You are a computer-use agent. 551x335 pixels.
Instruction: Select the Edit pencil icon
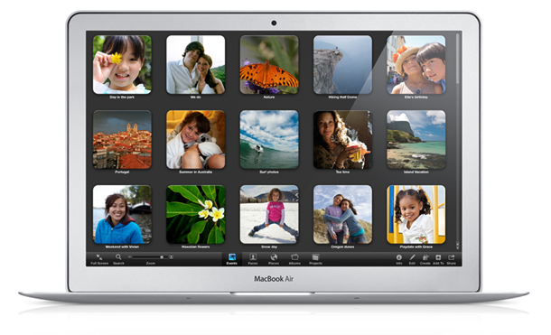[412, 257]
